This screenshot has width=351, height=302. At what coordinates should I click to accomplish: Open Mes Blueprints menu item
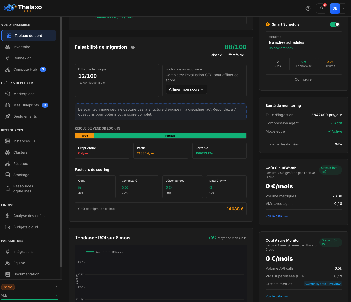tap(29, 105)
